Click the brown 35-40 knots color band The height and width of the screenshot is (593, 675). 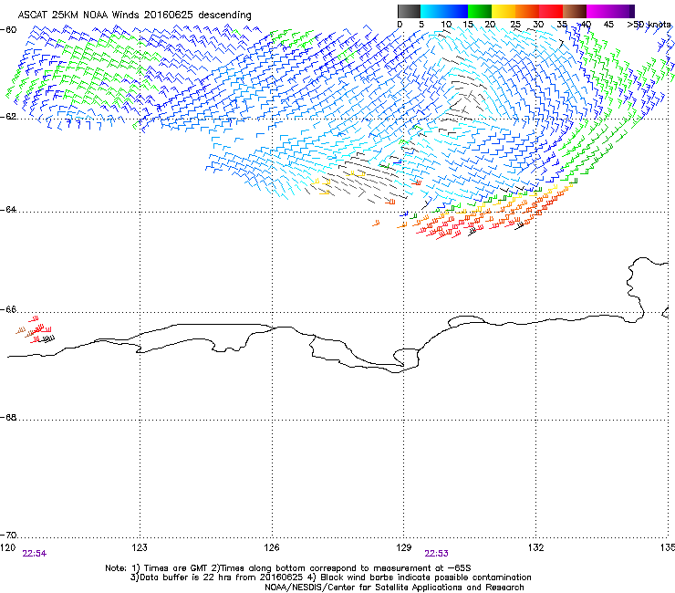(x=575, y=11)
